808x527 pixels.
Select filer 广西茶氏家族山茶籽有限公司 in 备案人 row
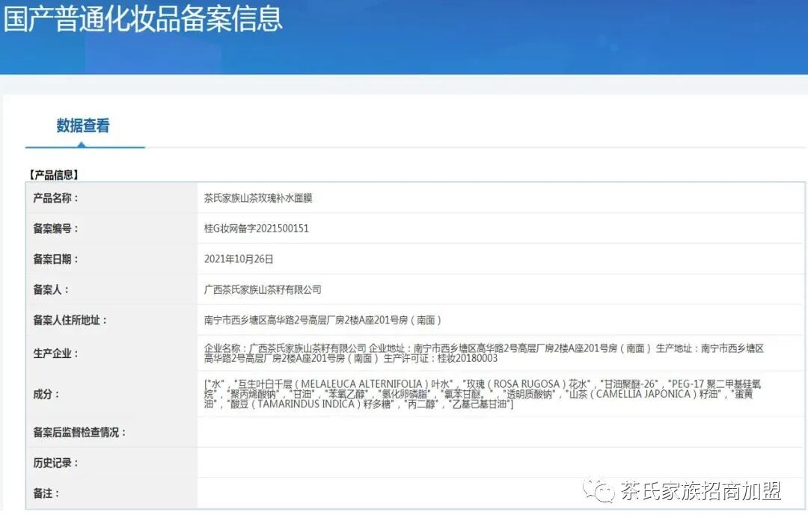click(263, 290)
